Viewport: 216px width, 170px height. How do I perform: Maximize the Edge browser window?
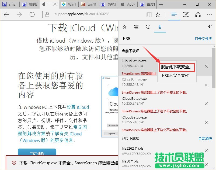click(x=197, y=4)
